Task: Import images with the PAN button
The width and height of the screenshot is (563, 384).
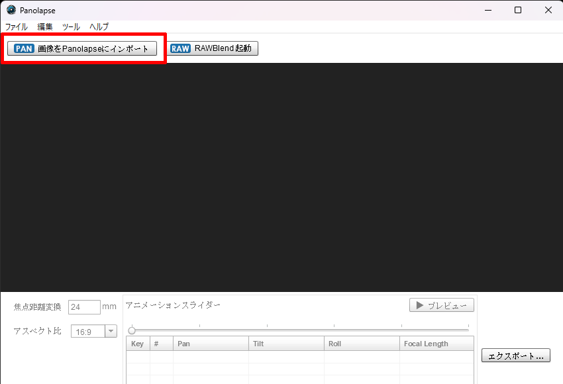Action: 82,48
